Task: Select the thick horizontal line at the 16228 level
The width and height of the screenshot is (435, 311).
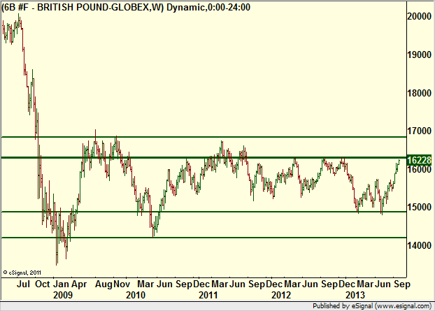Action: [x=204, y=158]
